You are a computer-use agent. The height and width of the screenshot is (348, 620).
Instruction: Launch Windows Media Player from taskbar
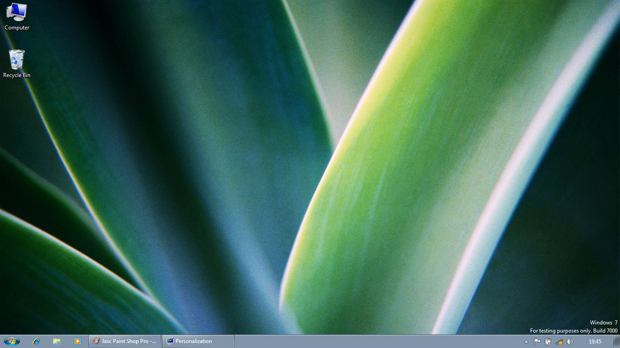[x=77, y=341]
